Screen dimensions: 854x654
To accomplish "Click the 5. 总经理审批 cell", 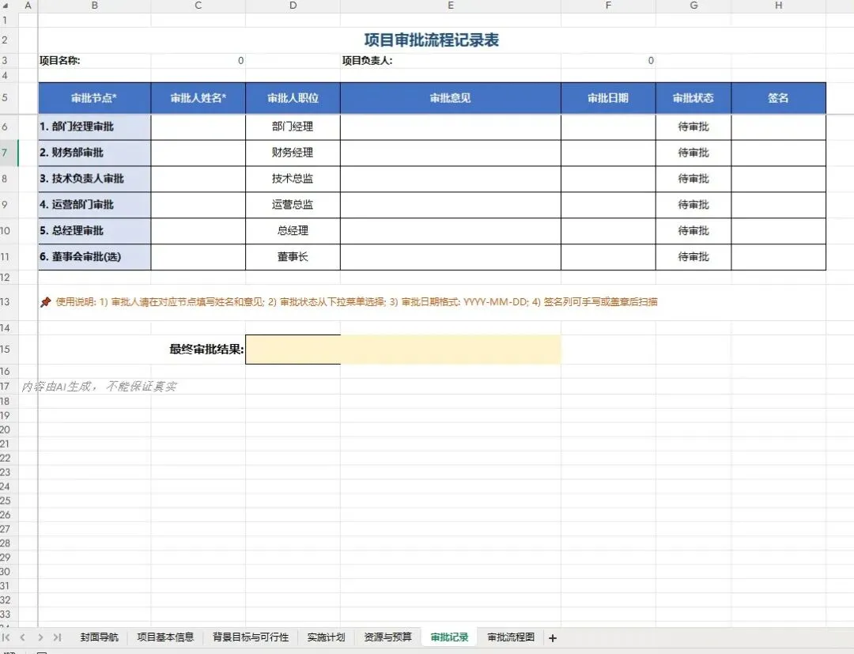I will point(94,231).
